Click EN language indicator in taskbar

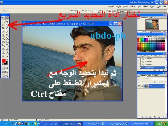point(56,124)
